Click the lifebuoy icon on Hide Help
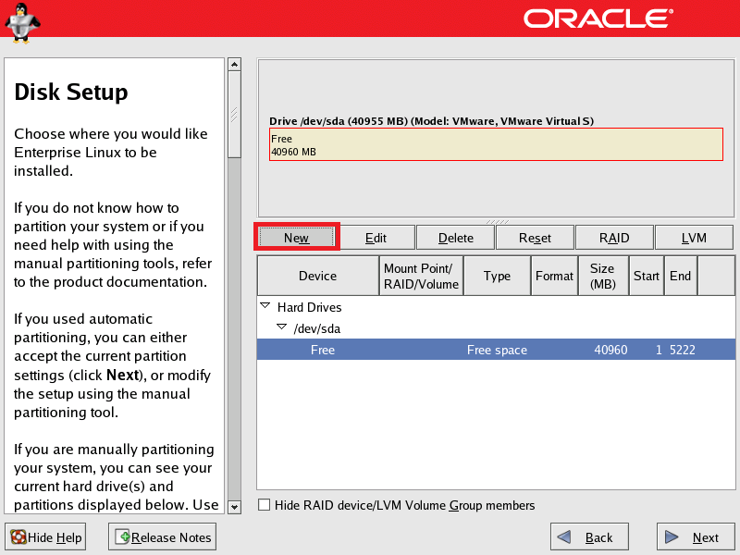The width and height of the screenshot is (740, 555). (x=18, y=537)
